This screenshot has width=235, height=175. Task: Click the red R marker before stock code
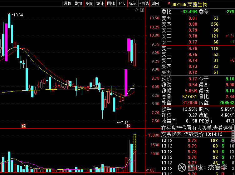[x=169, y=3]
